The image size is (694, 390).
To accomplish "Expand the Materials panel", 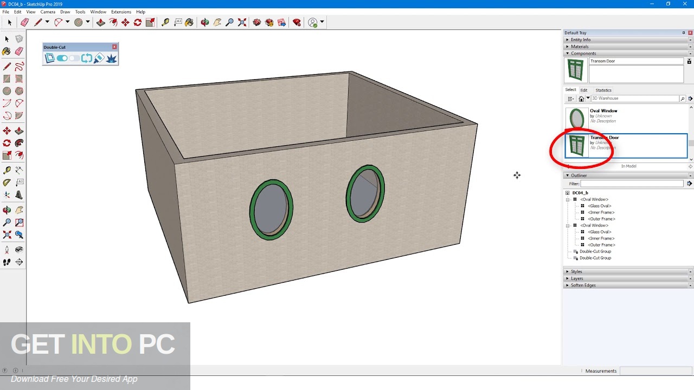I will (568, 47).
